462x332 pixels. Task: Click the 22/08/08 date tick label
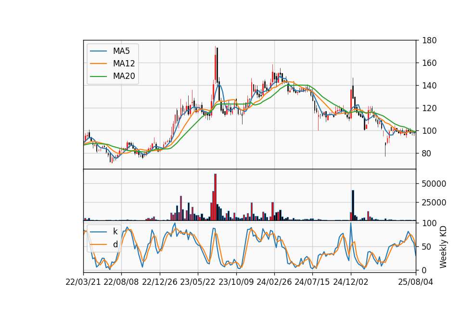(121, 282)
